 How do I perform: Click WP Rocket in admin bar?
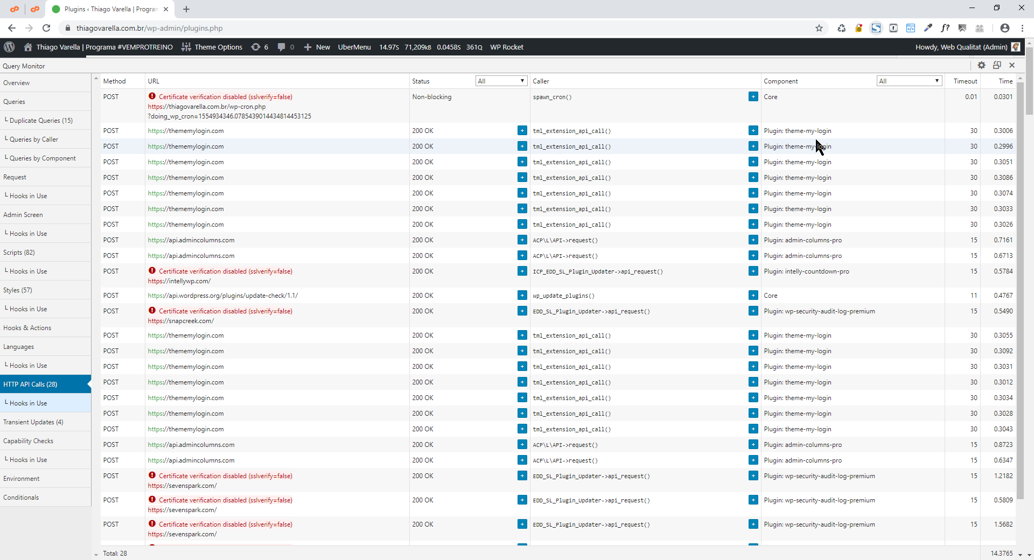click(x=506, y=47)
